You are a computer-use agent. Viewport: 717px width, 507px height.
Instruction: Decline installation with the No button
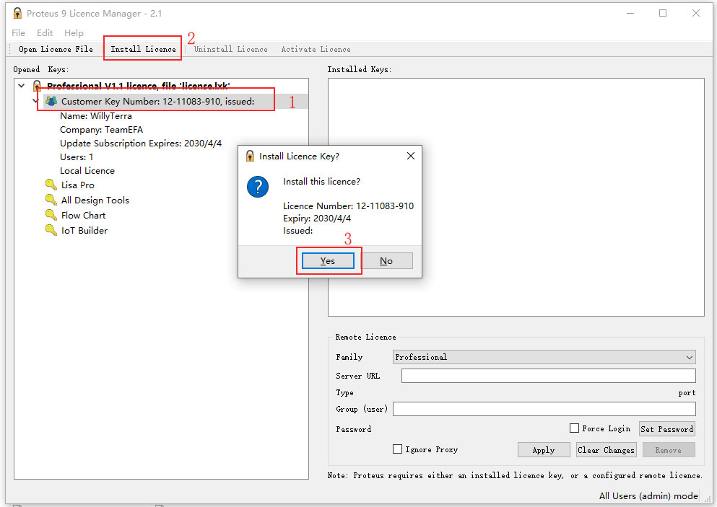coord(387,261)
